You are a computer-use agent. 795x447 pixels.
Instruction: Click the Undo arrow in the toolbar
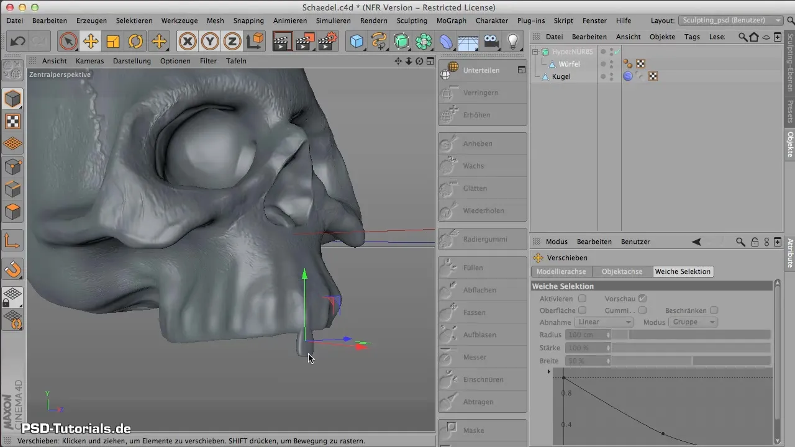click(x=18, y=42)
